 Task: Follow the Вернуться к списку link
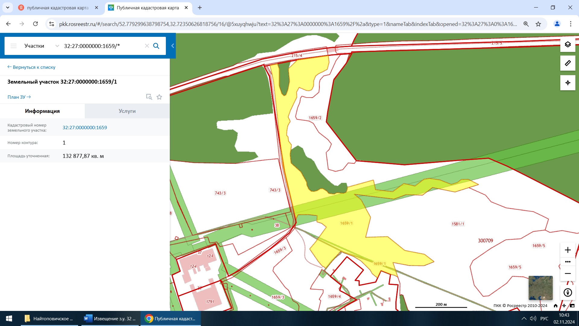(31, 67)
